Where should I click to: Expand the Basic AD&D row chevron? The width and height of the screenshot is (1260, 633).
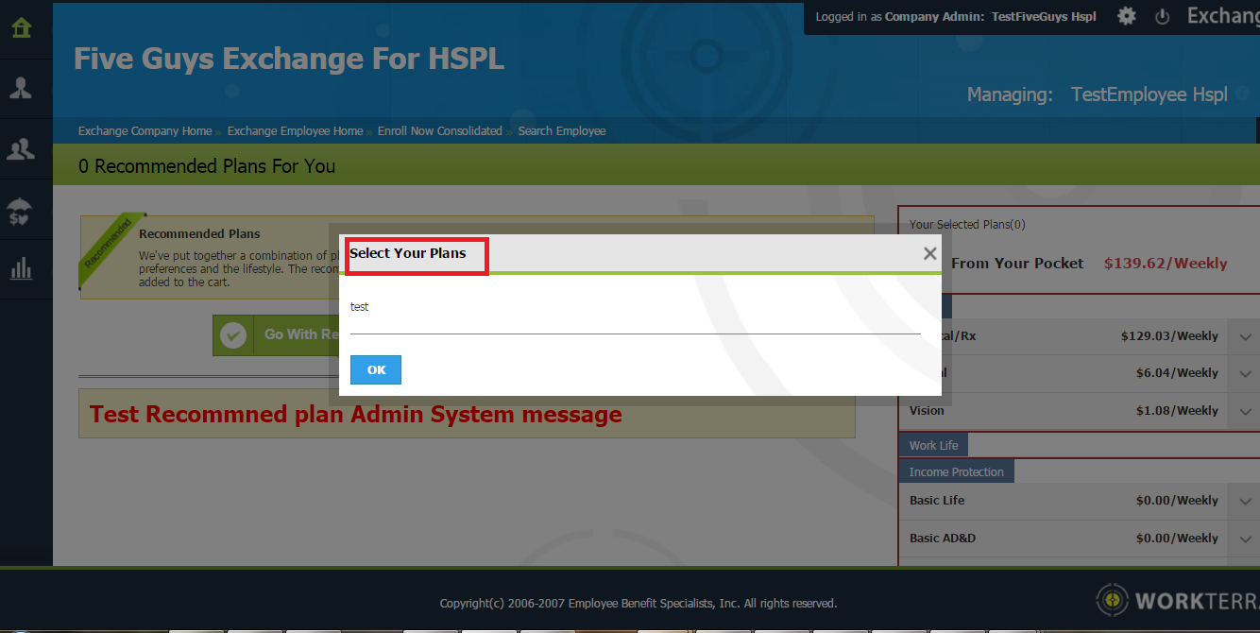click(1245, 539)
